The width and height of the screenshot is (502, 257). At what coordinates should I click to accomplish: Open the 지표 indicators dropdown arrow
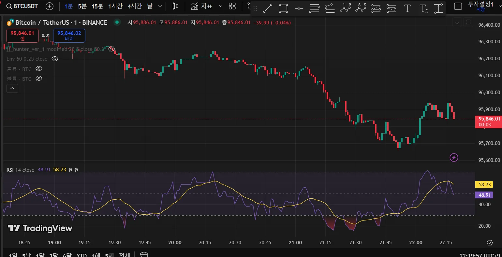point(221,6)
